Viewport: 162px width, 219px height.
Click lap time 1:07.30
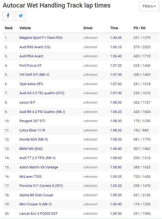(x=116, y=66)
